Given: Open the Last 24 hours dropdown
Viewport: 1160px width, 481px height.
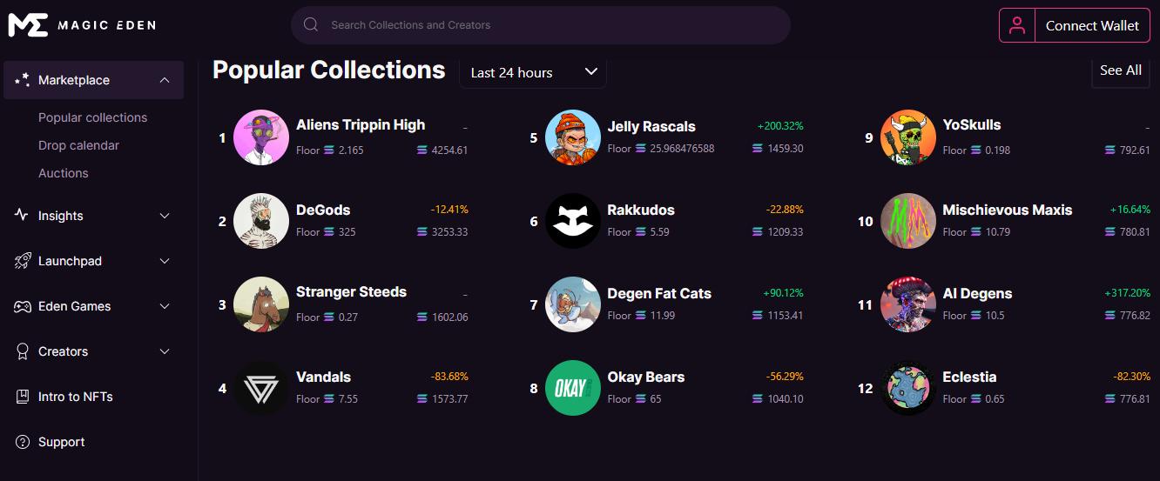Looking at the screenshot, I should tap(533, 72).
